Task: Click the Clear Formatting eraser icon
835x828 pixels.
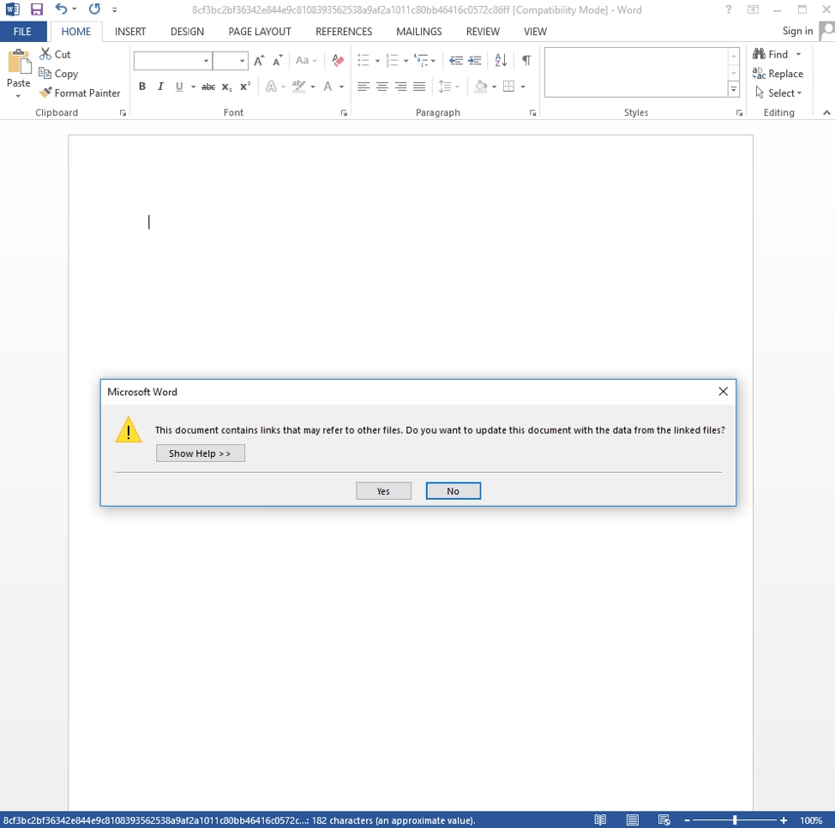Action: pyautogui.click(x=338, y=61)
